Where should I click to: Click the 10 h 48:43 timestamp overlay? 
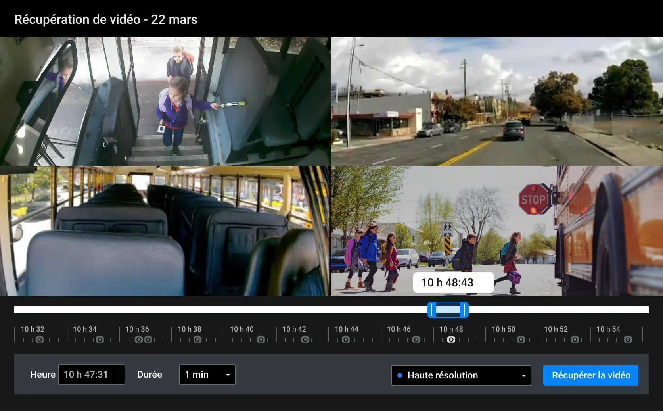pos(453,282)
